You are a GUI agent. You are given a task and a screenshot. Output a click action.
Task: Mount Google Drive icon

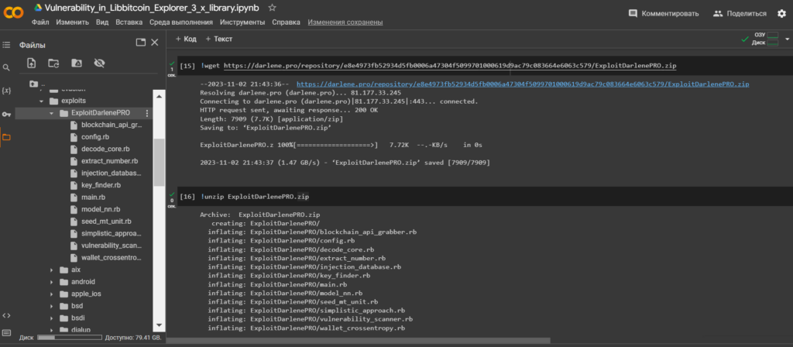click(x=76, y=63)
